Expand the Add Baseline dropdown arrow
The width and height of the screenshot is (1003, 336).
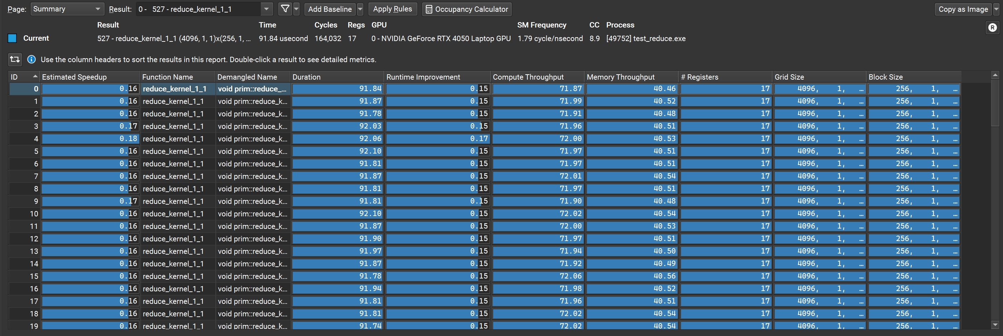[x=360, y=9]
